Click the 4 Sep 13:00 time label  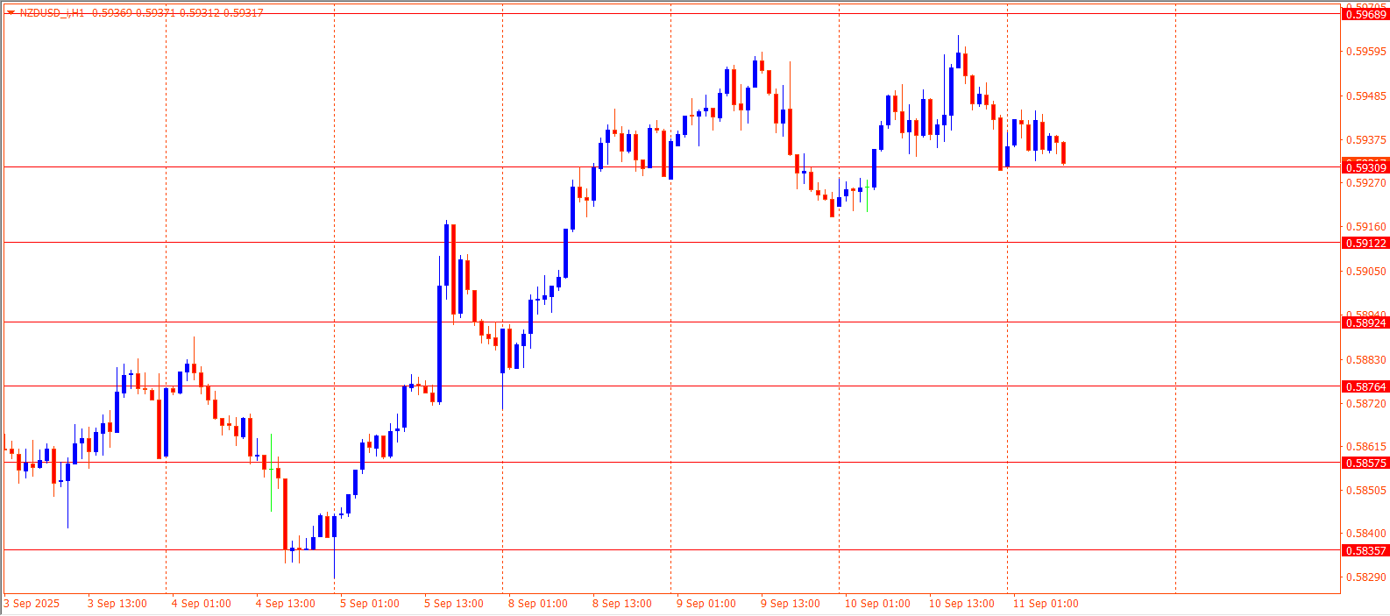coord(285,604)
